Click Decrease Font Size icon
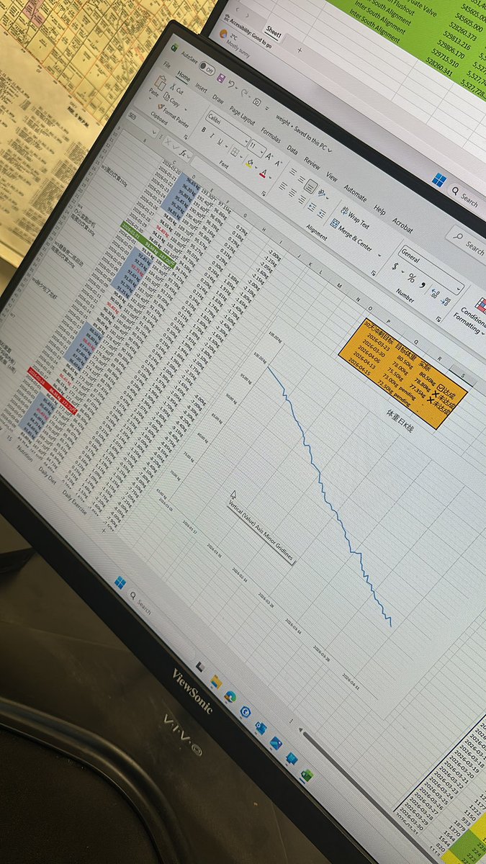486x864 pixels. click(279, 162)
